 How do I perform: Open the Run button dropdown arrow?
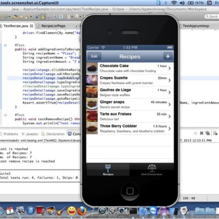[9, 17]
